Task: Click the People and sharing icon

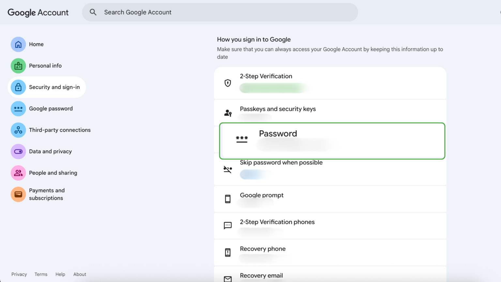Action: click(x=18, y=173)
